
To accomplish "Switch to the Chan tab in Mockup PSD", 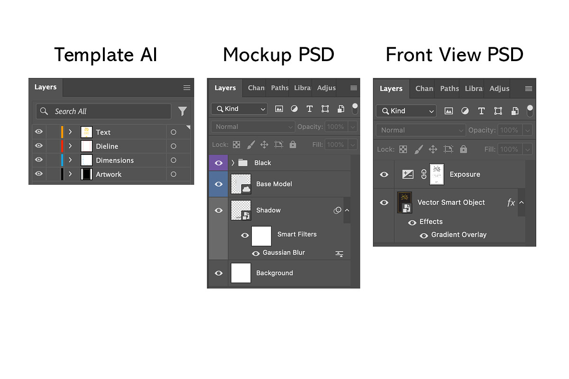I will tap(256, 88).
